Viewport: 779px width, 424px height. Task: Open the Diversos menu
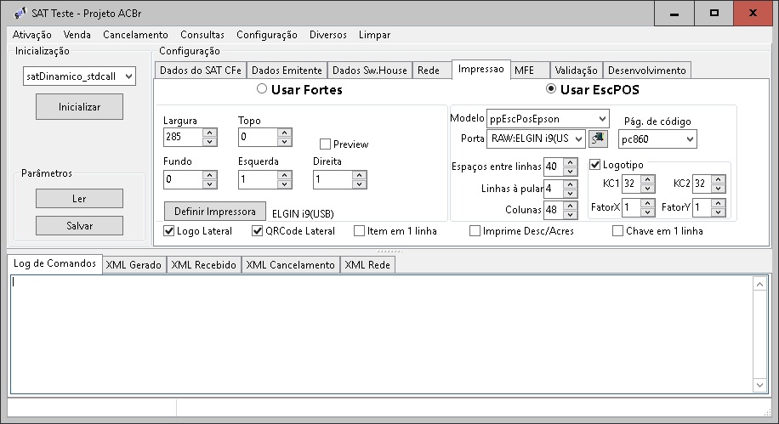click(328, 35)
